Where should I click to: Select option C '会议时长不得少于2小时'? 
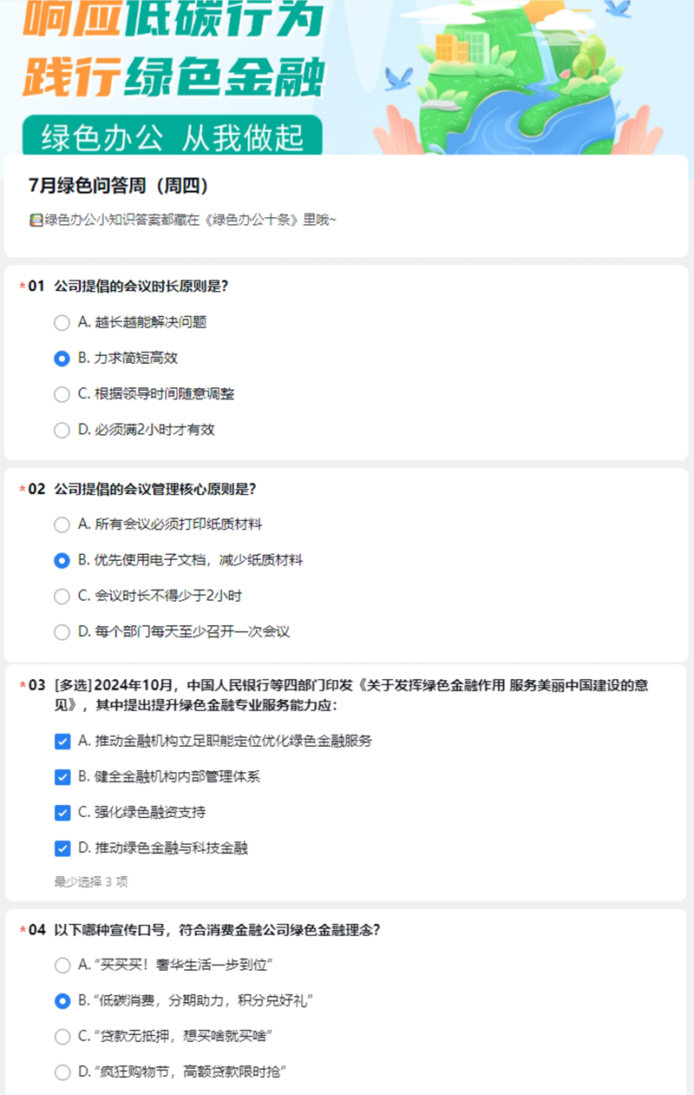[62, 596]
